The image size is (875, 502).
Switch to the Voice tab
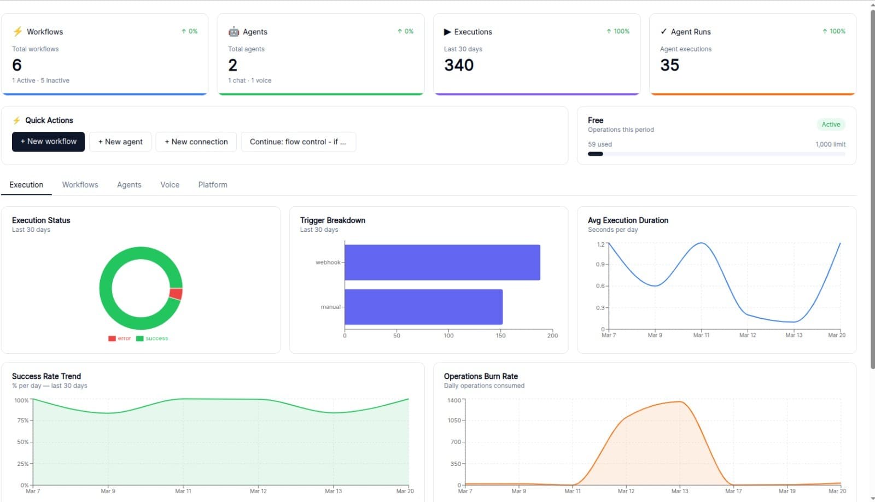(x=170, y=184)
